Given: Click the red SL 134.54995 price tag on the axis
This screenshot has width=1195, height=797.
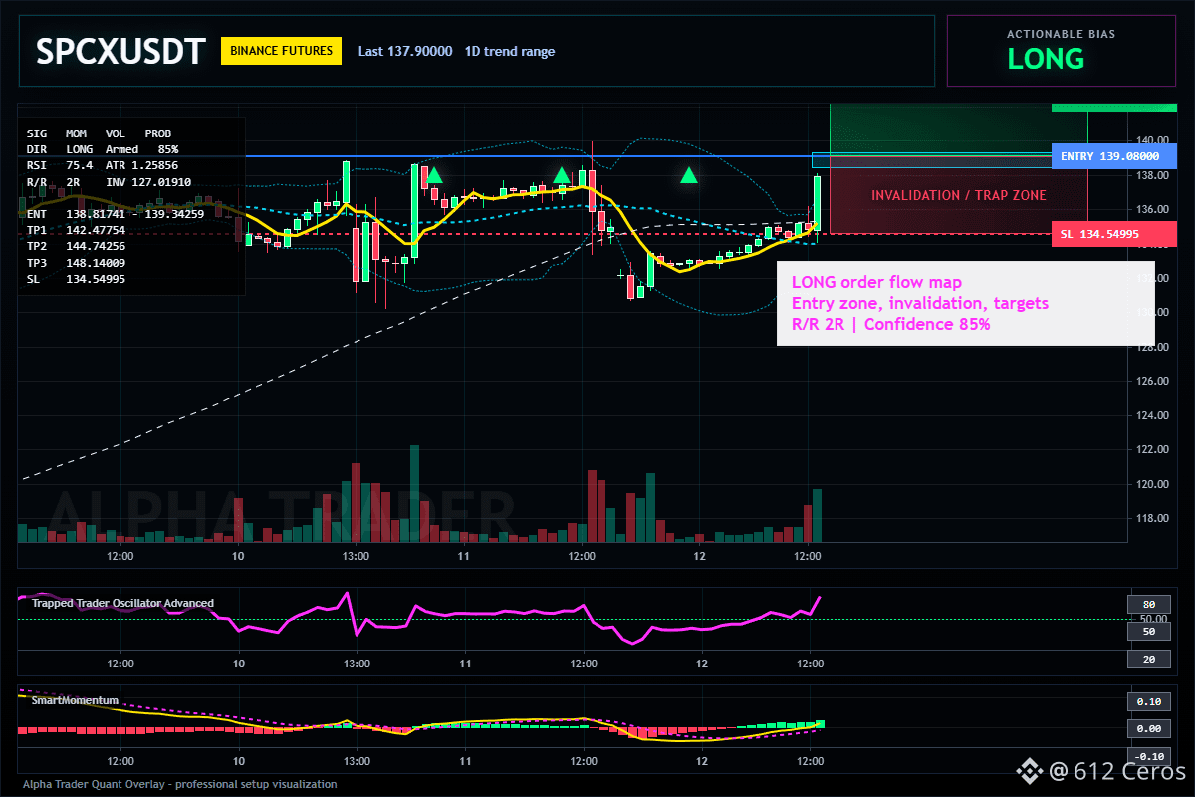Looking at the screenshot, I should point(1114,234).
